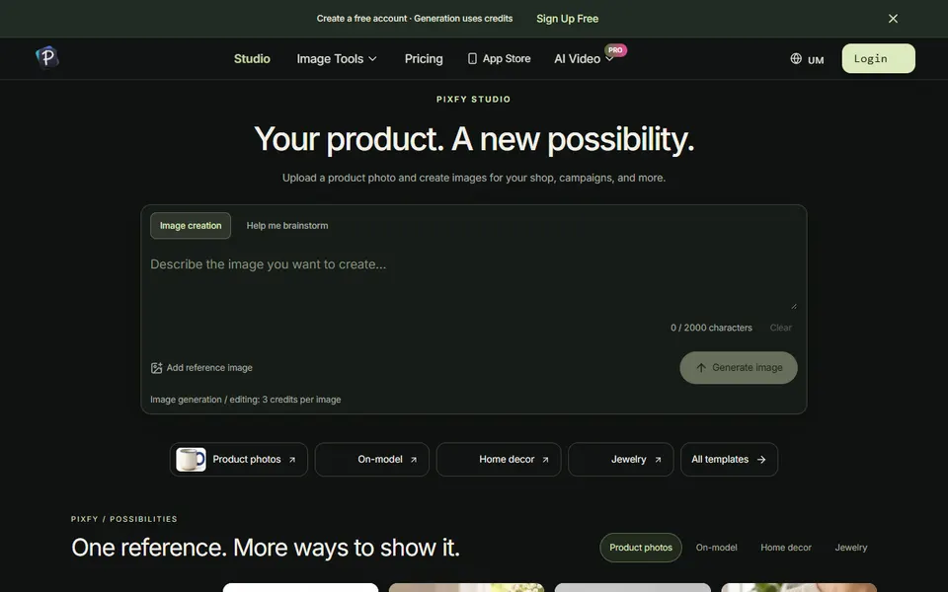The image size is (948, 592).
Task: Go to the Pricing page
Action: click(x=424, y=58)
